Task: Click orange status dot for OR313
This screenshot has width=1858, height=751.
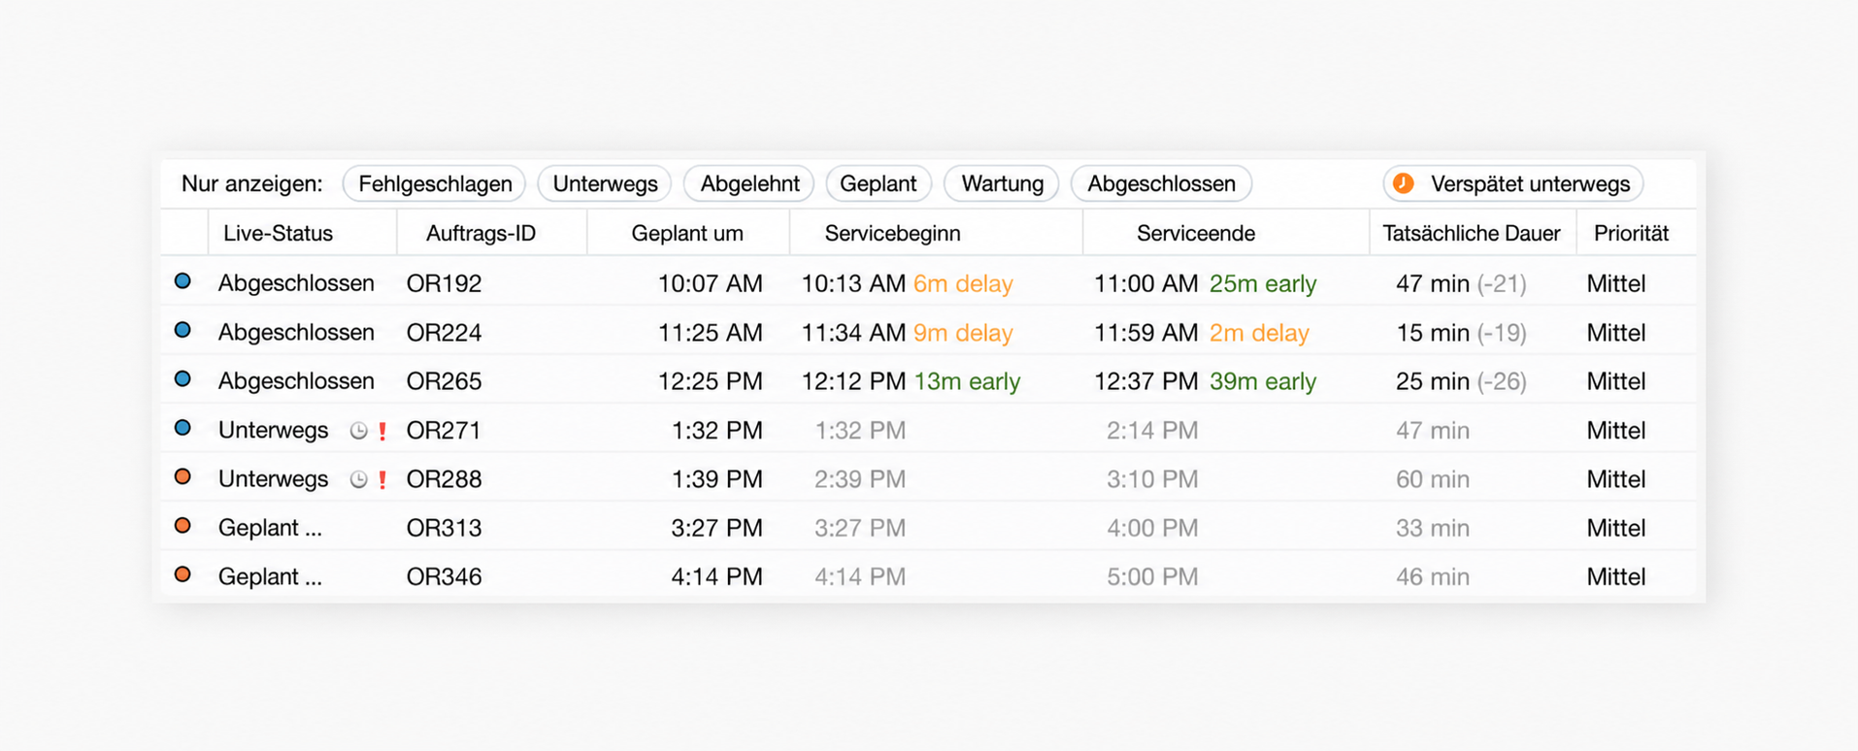Action: click(x=182, y=525)
